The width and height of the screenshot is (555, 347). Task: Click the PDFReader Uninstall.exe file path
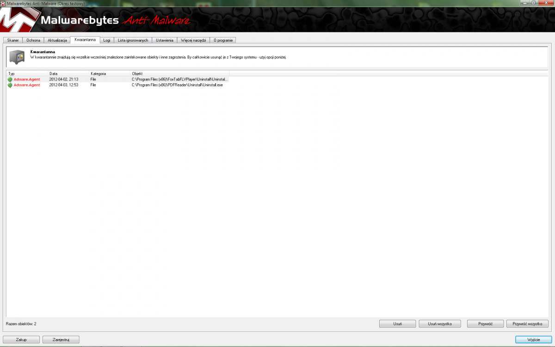(x=178, y=85)
